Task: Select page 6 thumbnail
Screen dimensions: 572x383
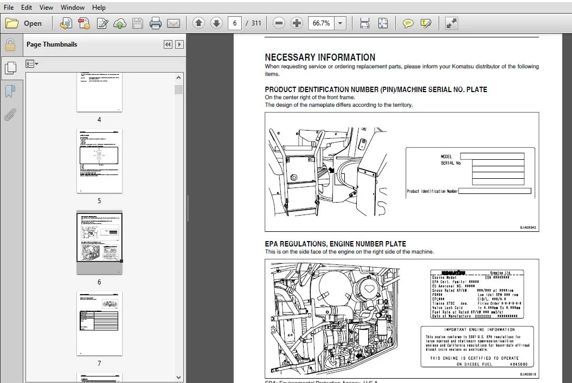Action: (x=99, y=242)
